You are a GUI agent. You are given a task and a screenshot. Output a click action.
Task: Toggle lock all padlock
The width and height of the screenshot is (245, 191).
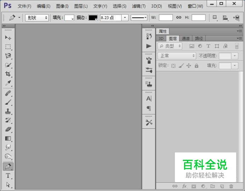pos(196,66)
